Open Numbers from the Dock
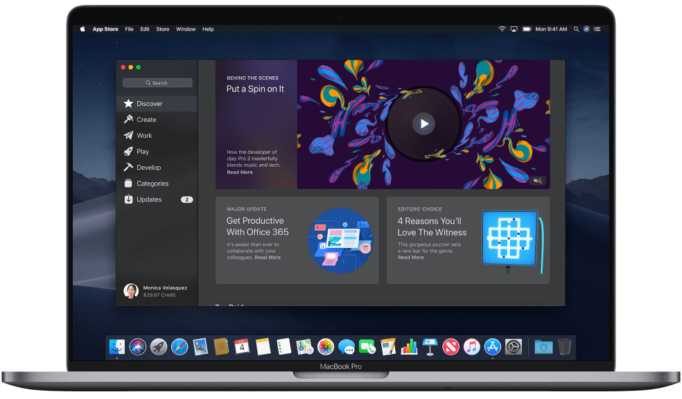 click(x=409, y=347)
